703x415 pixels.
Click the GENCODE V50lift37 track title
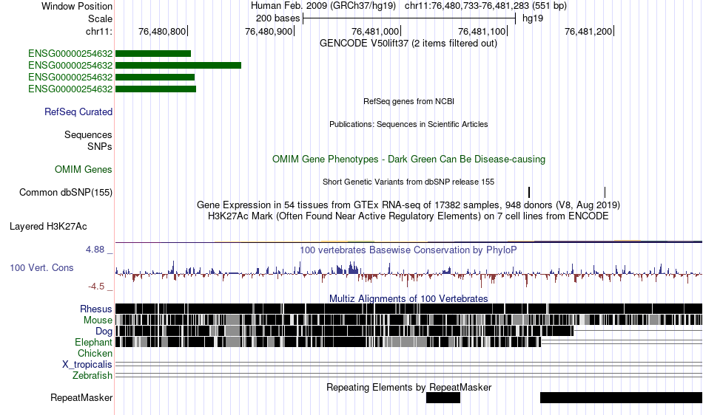(408, 44)
